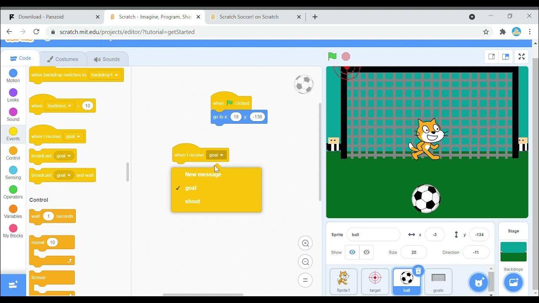The width and height of the screenshot is (539, 303).
Task: Switch to the Code tab
Action: 21,58
